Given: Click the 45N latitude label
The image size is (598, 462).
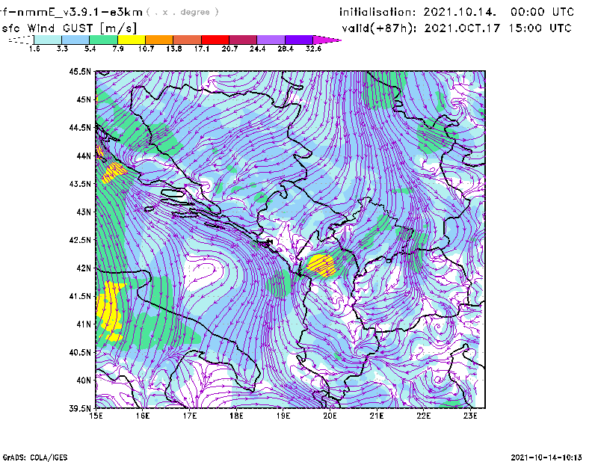Looking at the screenshot, I should point(84,99).
